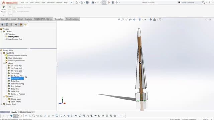
Task: Click the Open file icon
Action: pyautogui.click(x=82, y=2)
